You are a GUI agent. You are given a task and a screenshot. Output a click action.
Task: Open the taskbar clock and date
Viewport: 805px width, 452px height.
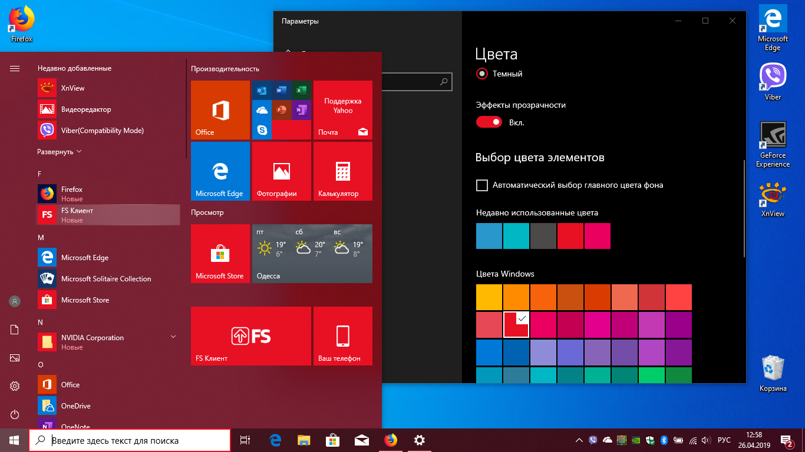coord(753,440)
